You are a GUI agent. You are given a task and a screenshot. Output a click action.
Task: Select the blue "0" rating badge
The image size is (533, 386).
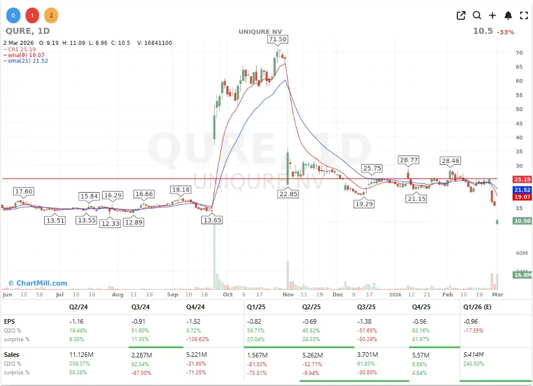tap(13, 15)
